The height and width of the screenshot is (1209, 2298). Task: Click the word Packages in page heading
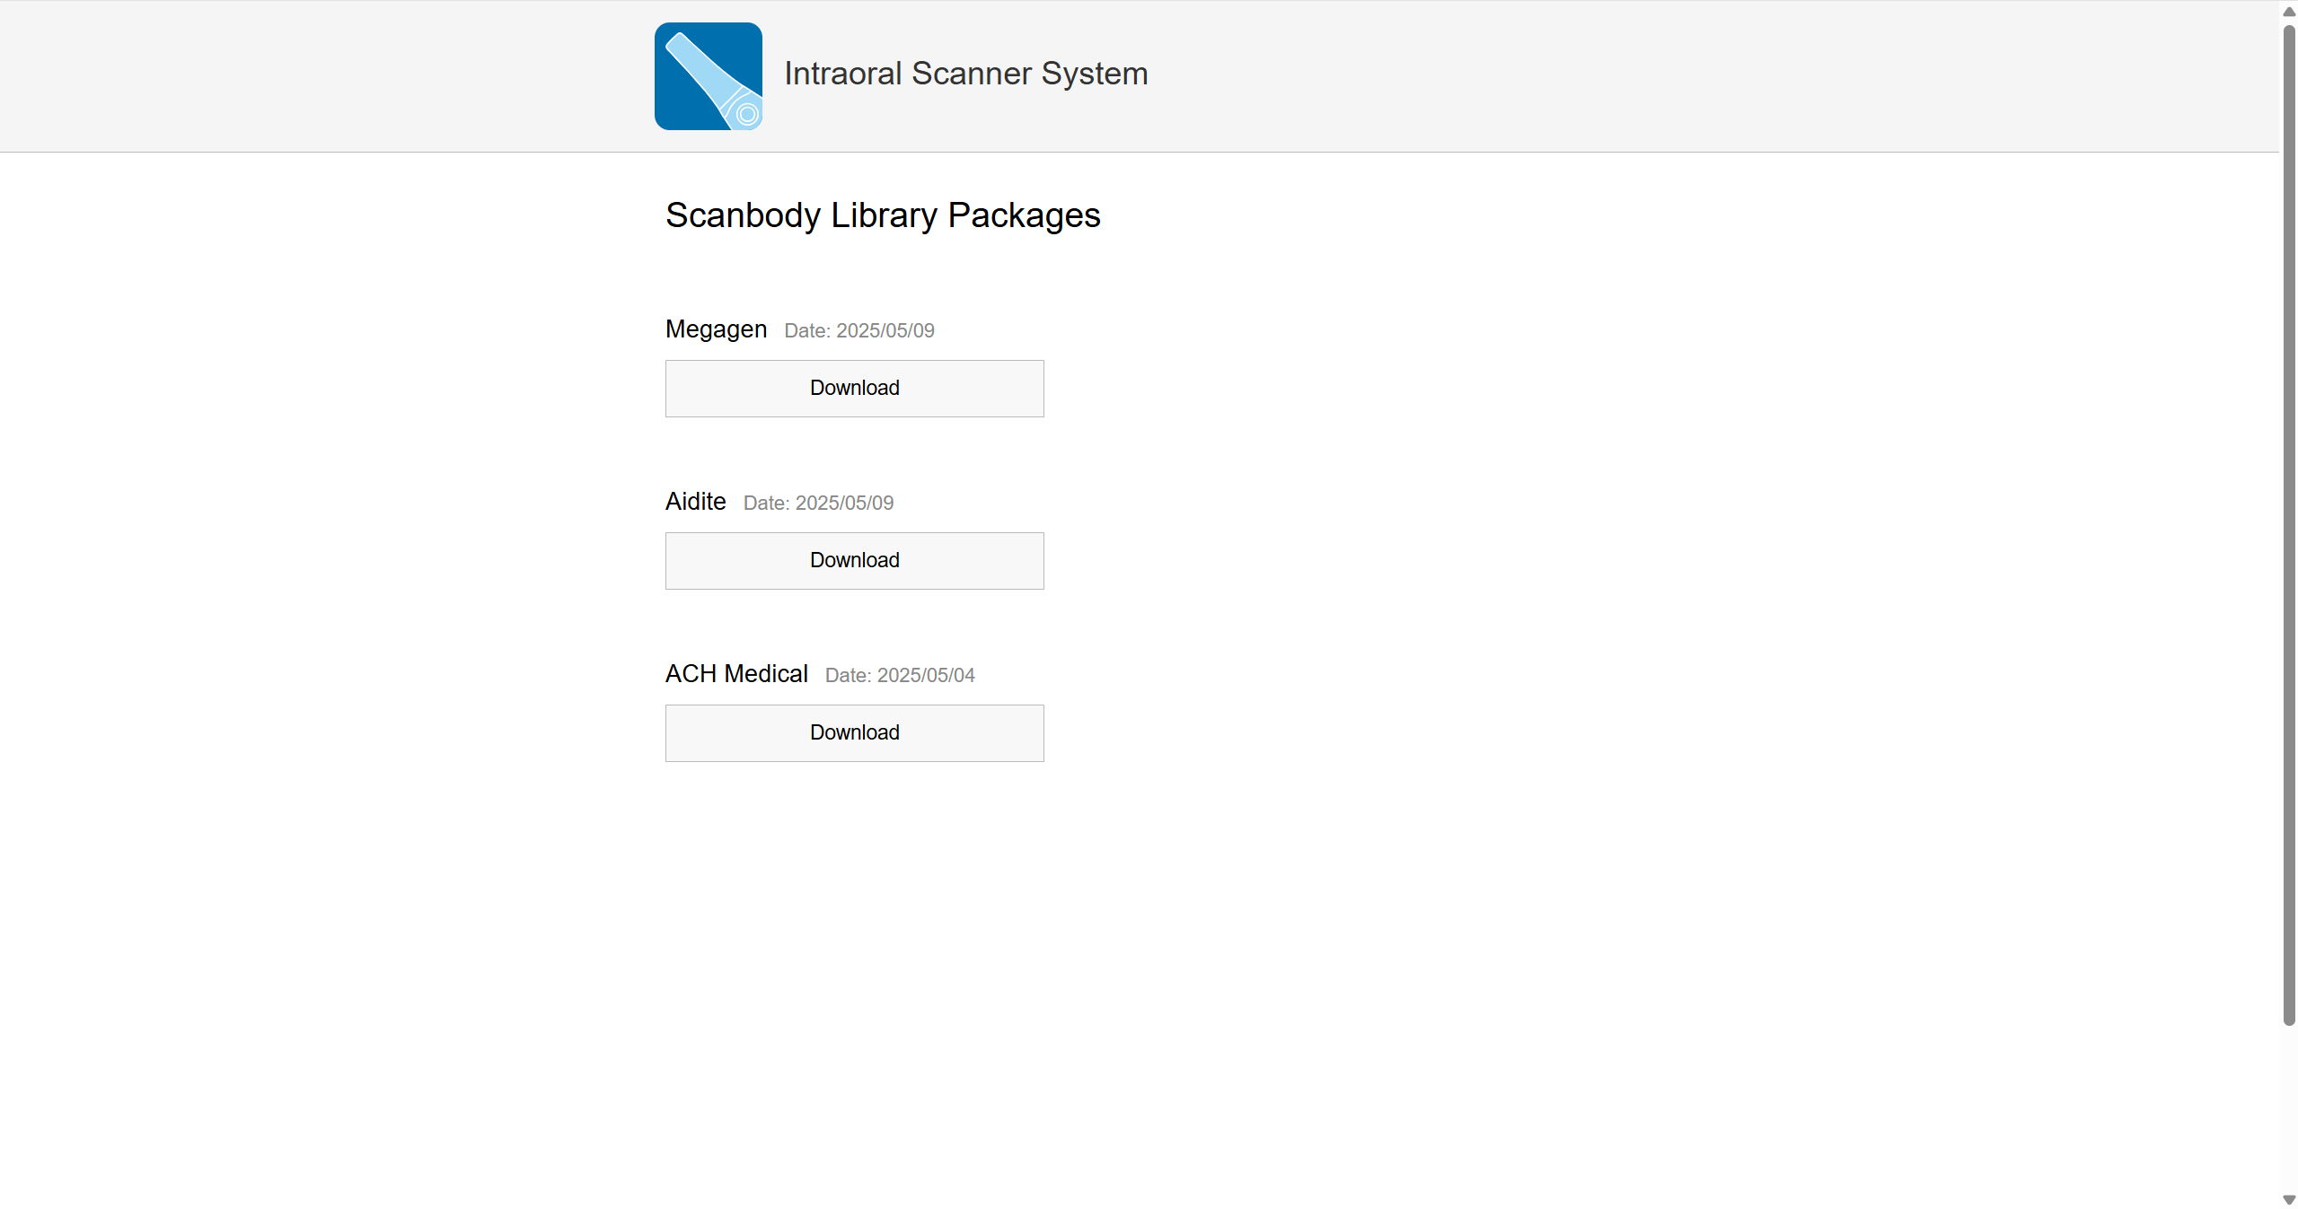pos(1024,215)
